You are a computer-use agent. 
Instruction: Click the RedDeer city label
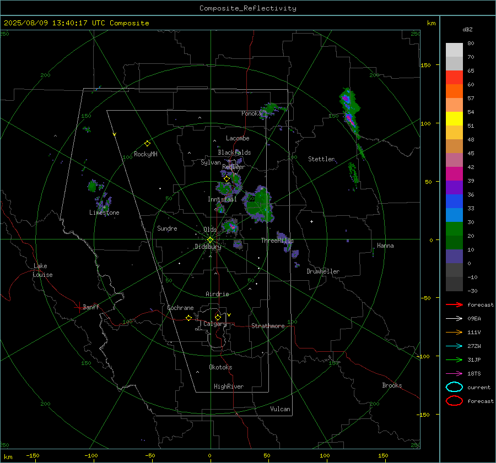click(234, 167)
